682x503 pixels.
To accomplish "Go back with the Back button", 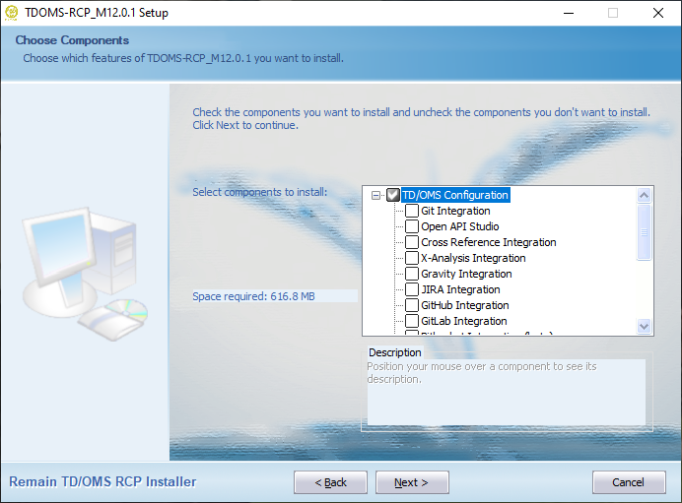I will pos(330,482).
